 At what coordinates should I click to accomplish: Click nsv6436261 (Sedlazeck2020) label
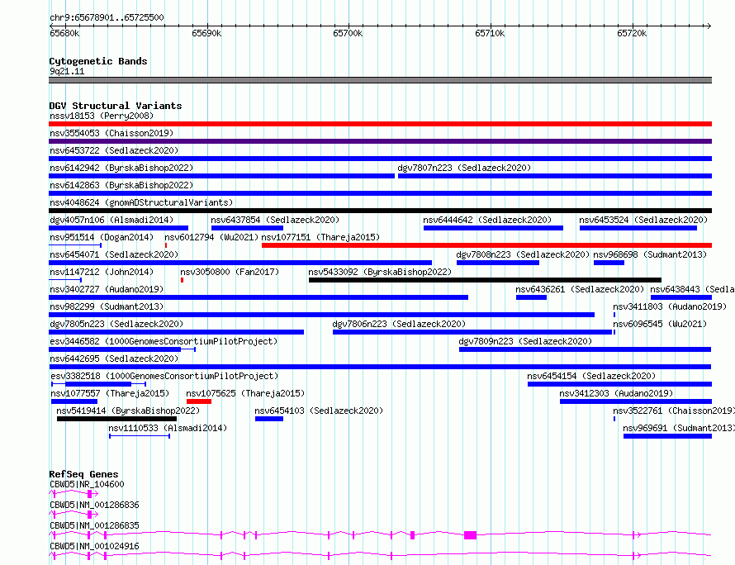tap(580, 289)
